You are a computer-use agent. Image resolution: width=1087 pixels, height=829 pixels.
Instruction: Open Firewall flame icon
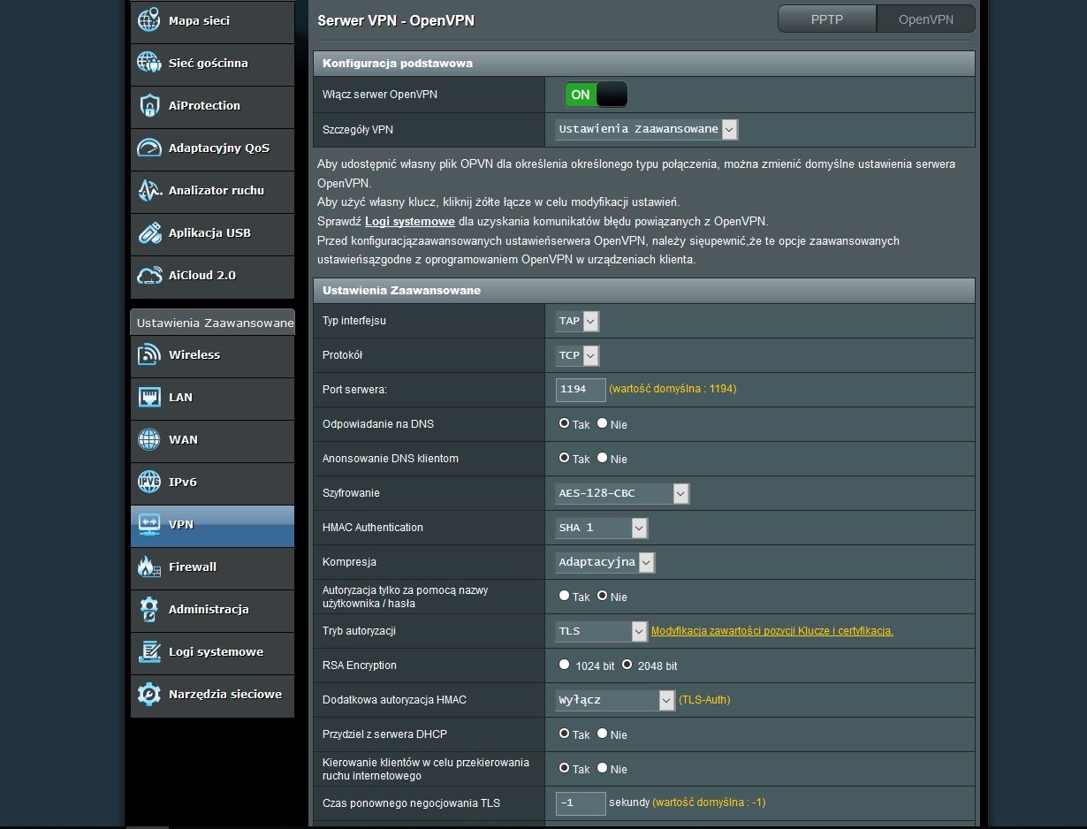click(x=149, y=567)
